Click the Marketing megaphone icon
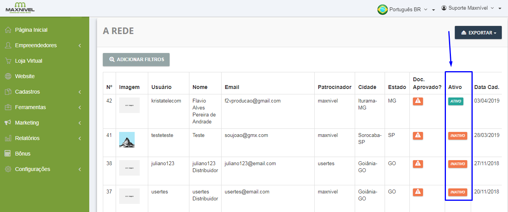Image resolution: width=508 pixels, height=212 pixels. pos(8,123)
